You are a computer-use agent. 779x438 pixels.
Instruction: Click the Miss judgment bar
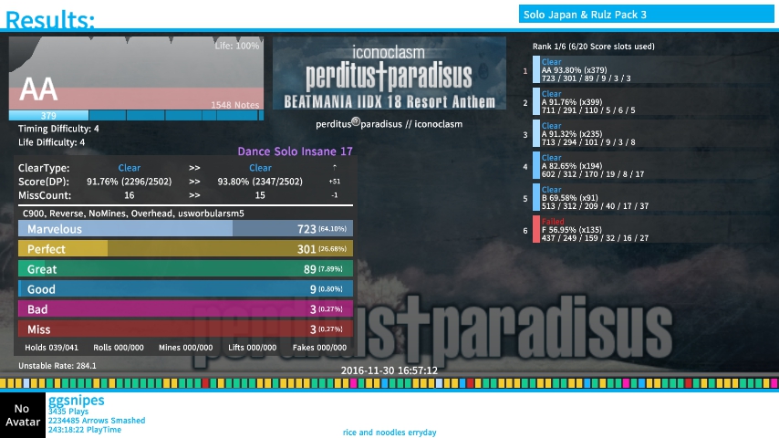184,329
